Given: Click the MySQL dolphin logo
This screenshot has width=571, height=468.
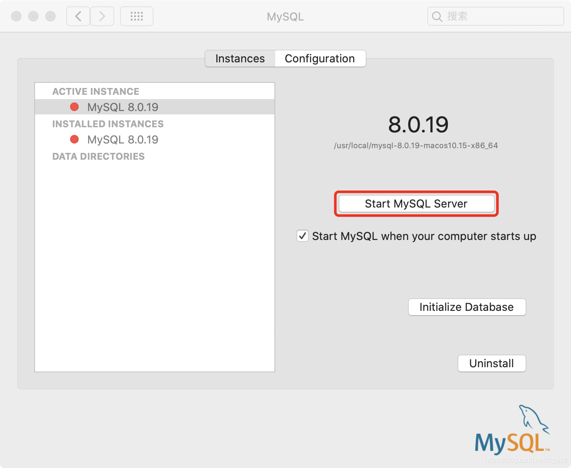Looking at the screenshot, I should pyautogui.click(x=512, y=429).
